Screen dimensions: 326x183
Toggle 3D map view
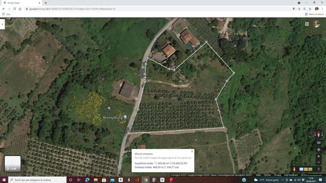pyautogui.click(x=319, y=143)
